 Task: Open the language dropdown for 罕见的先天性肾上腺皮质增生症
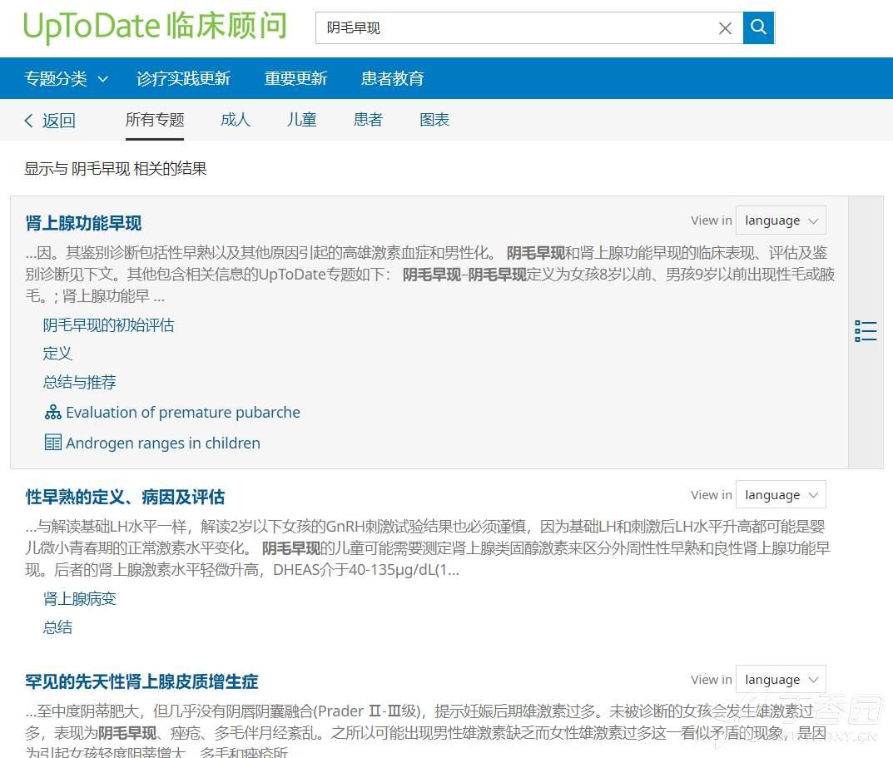[x=780, y=679]
